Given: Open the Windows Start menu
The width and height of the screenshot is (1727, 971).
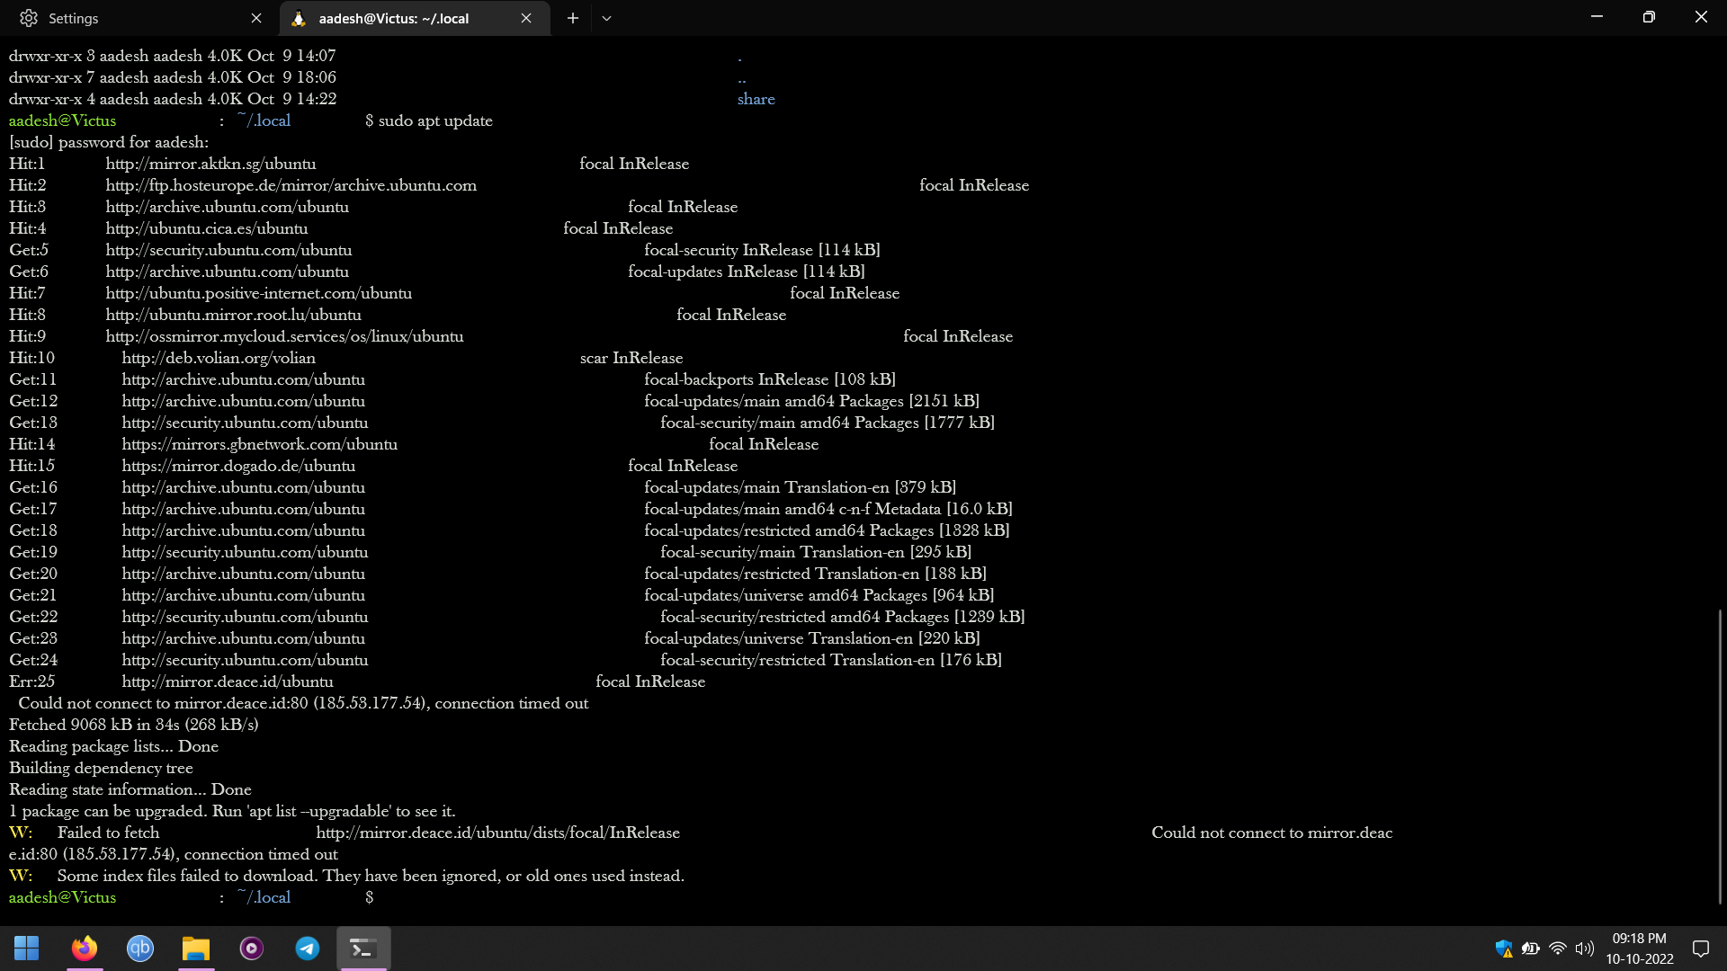Looking at the screenshot, I should click(x=27, y=949).
